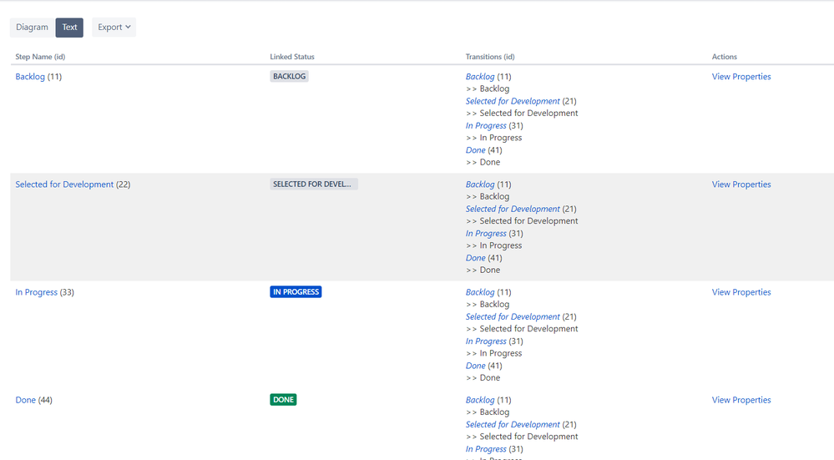View Properties for the Done step

741,400
